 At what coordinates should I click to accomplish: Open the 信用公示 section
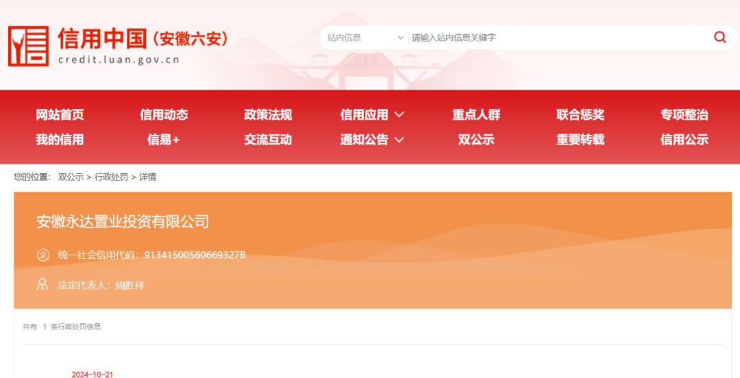(x=684, y=140)
